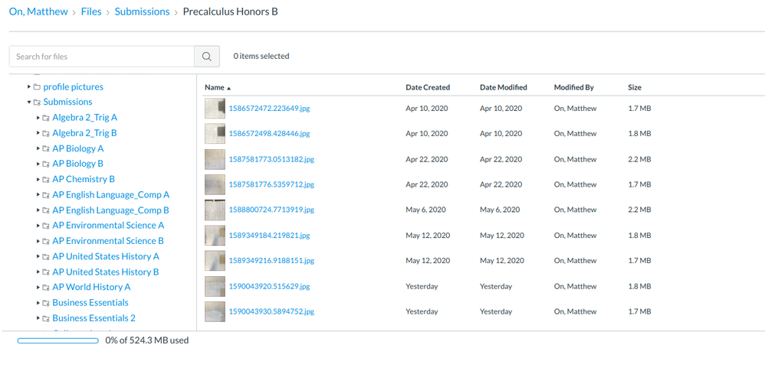Expand the Algebra 2_Trig A folder arrow
Screen dimensions: 765x371
(x=38, y=118)
